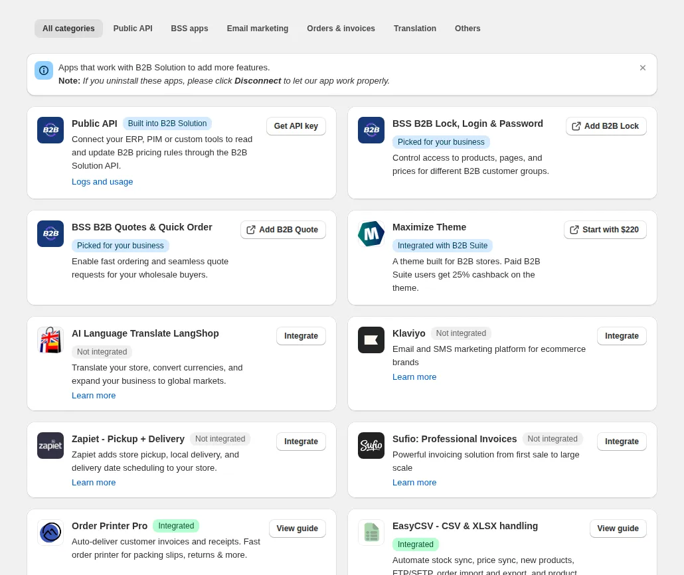The image size is (684, 575).
Task: Open the BSS apps tab
Action: (x=189, y=29)
